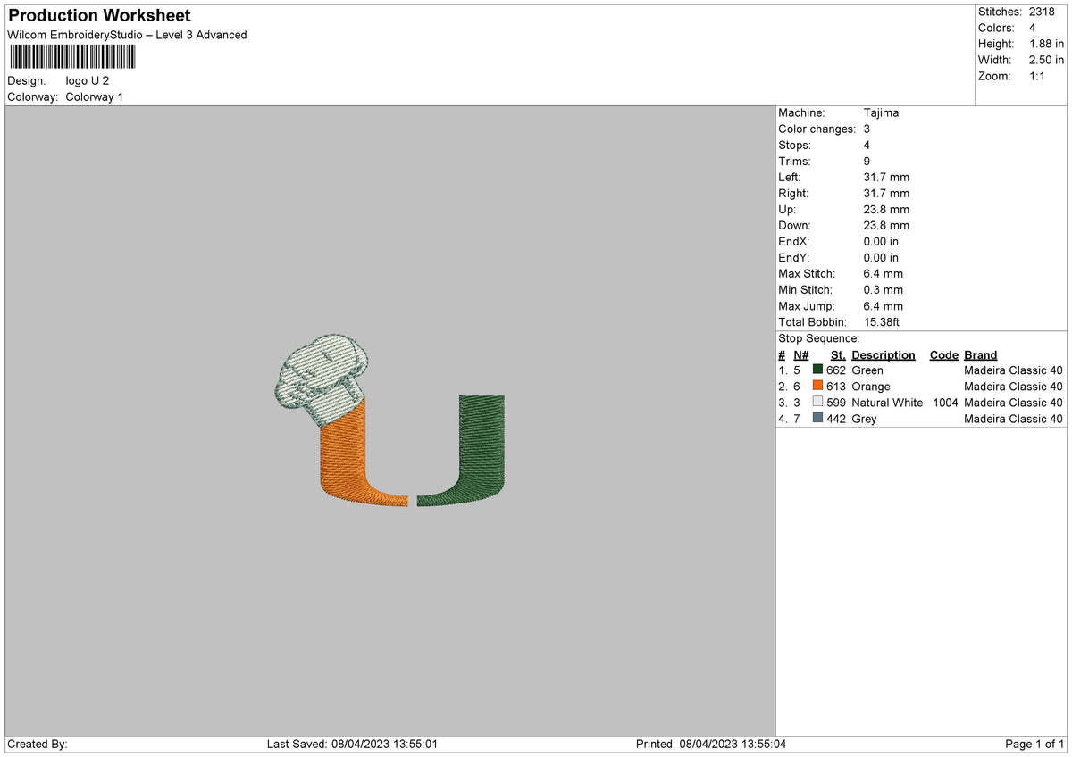Click the EndY value 0.00 in

pyautogui.click(x=881, y=257)
